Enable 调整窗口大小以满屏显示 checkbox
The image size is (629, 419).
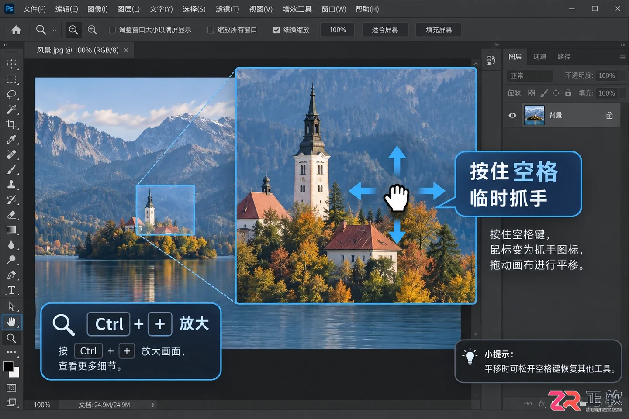click(x=112, y=30)
